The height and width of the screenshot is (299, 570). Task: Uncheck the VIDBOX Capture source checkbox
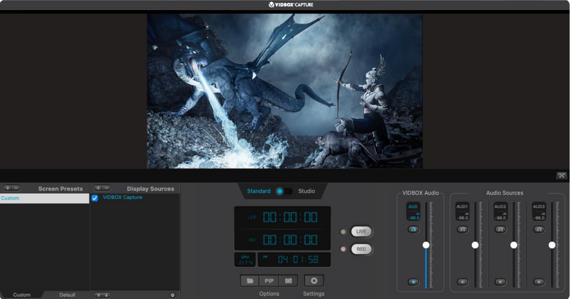[95, 198]
